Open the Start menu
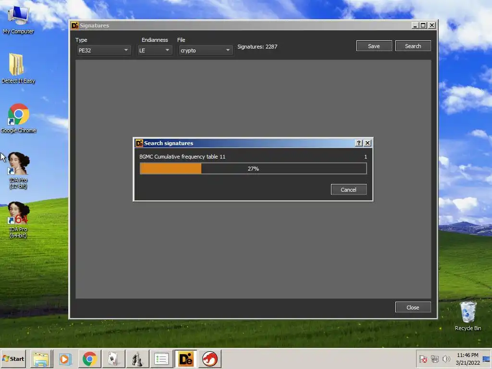This screenshot has height=369, width=492. (13, 358)
